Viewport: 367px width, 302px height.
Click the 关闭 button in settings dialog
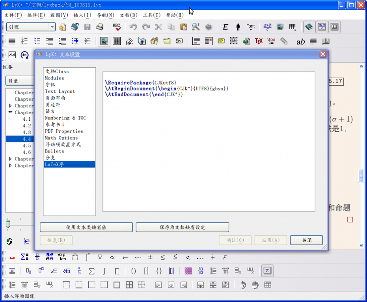[306, 240]
